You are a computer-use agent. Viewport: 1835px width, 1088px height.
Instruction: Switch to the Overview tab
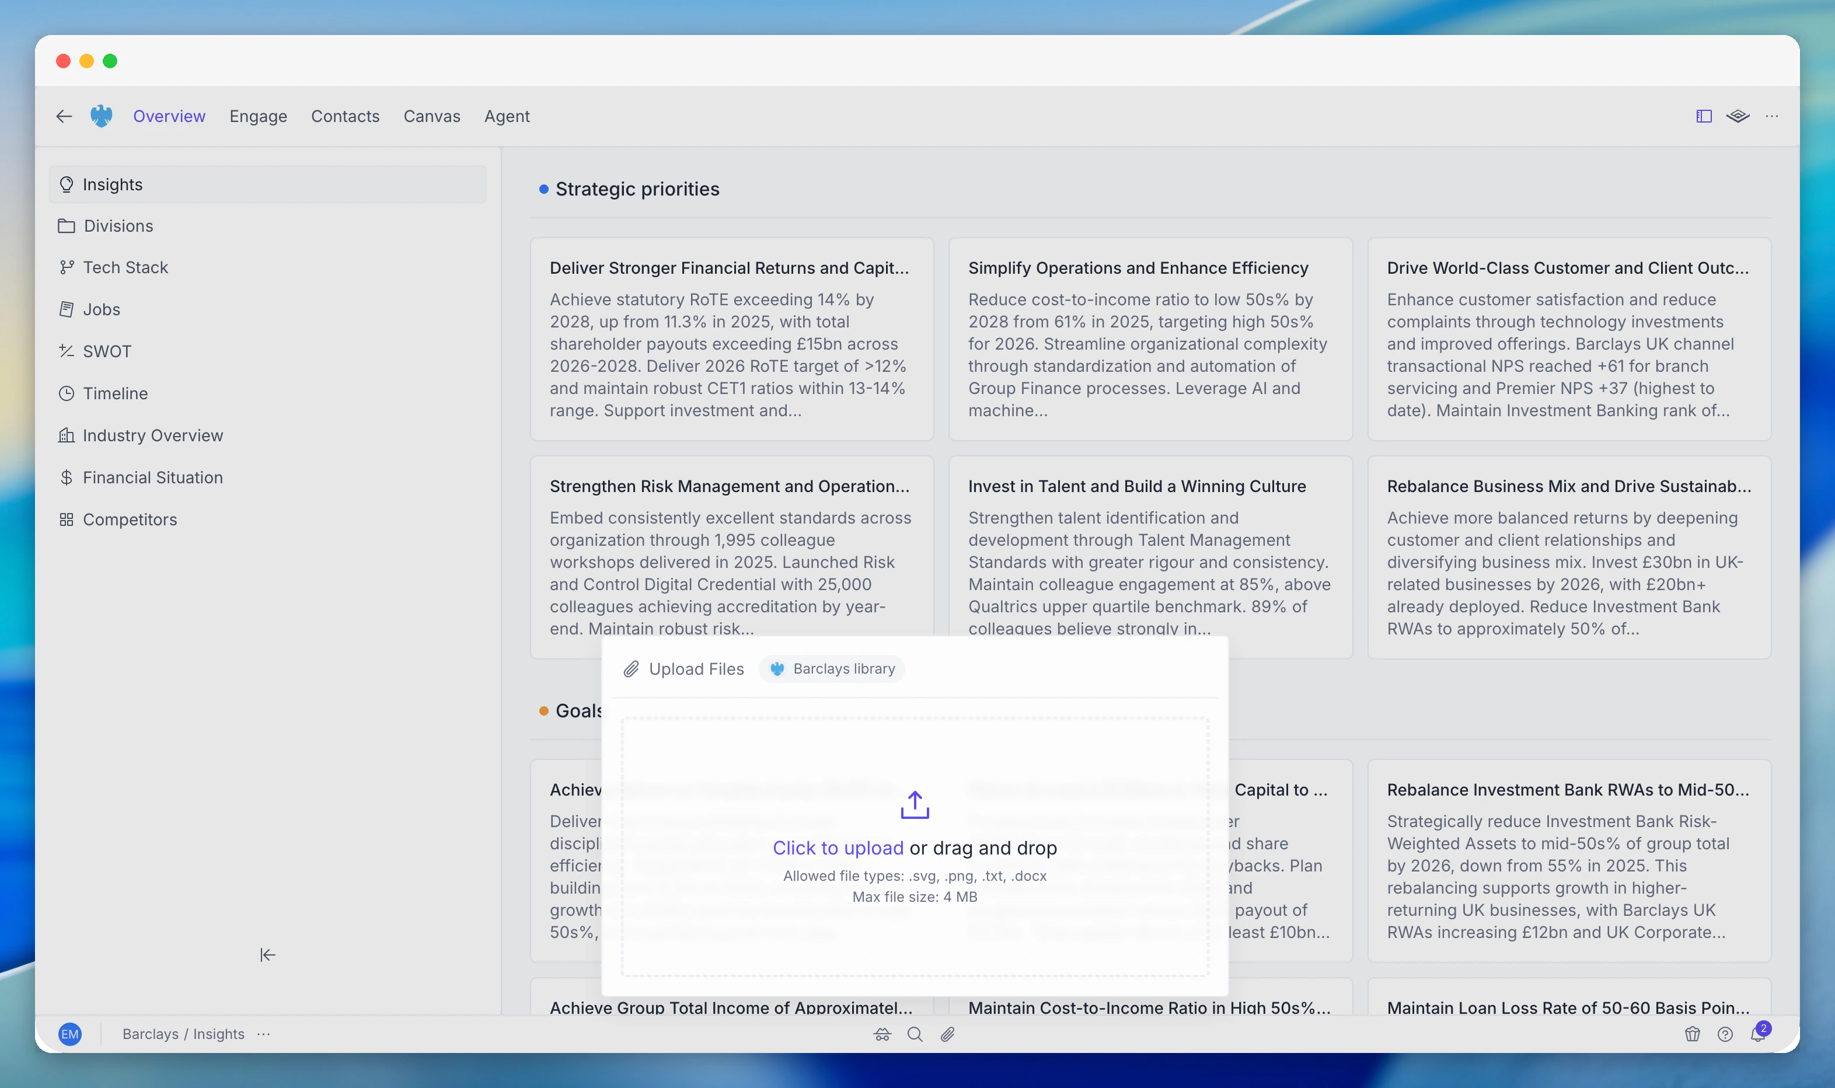tap(169, 116)
